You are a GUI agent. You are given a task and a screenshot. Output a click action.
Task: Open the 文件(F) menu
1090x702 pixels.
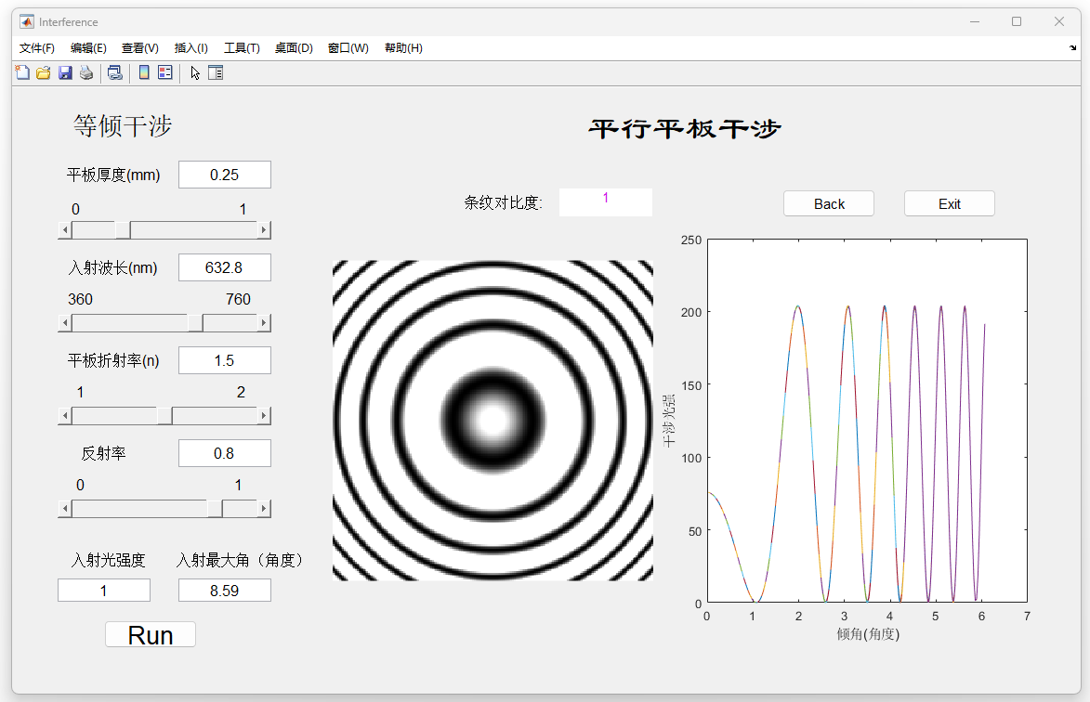[37, 48]
